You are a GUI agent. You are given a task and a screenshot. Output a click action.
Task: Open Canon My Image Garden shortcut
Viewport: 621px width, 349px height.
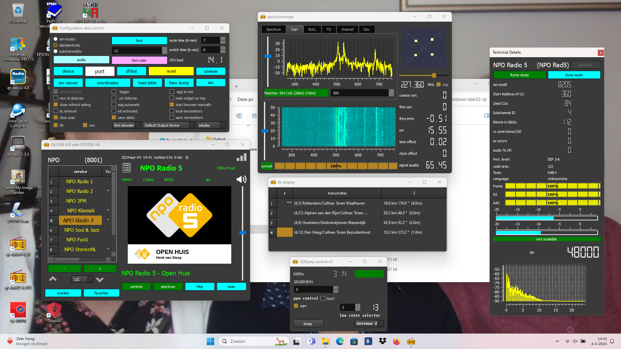18,182
